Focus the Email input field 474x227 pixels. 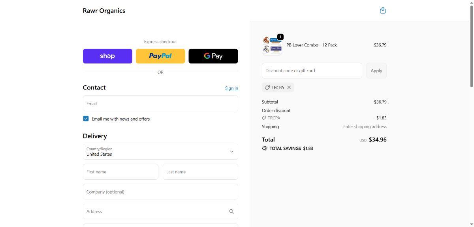point(160,103)
